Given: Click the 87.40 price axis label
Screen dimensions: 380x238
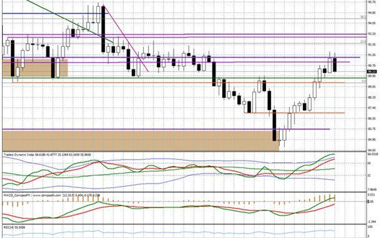Looking at the screenshot, I should coord(372,108).
